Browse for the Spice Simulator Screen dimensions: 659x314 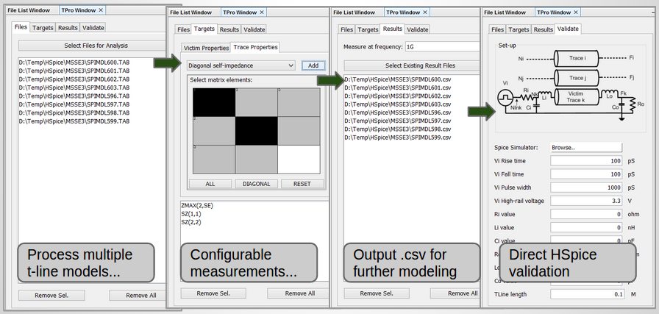tap(586, 147)
